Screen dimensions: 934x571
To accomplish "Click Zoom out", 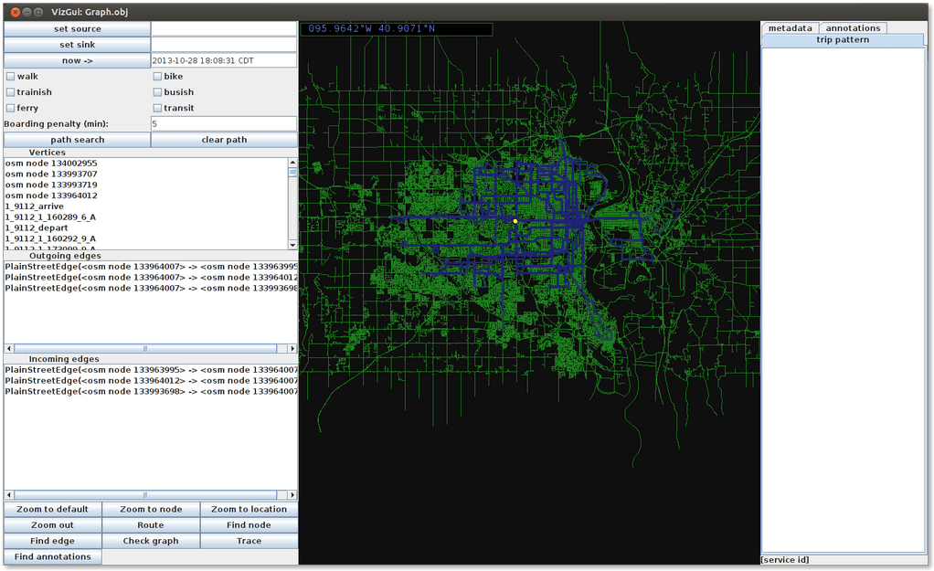I will click(x=51, y=524).
